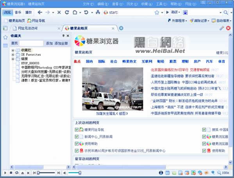Open dropdown arrow next to star icon
Viewport: 234px width, 178px height.
[162, 13]
